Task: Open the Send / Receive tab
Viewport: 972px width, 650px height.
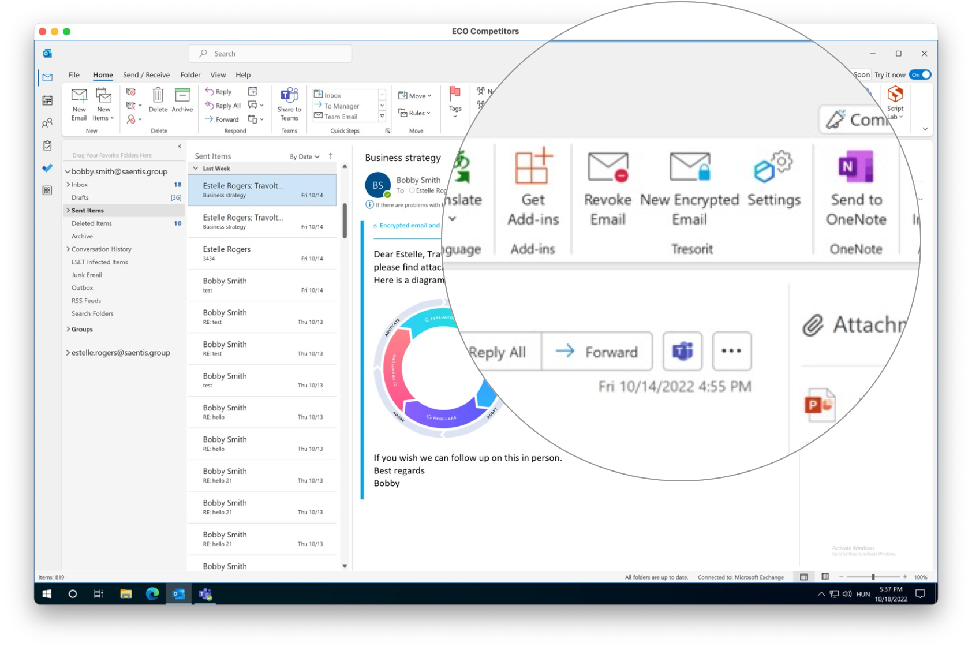Action: (x=146, y=75)
